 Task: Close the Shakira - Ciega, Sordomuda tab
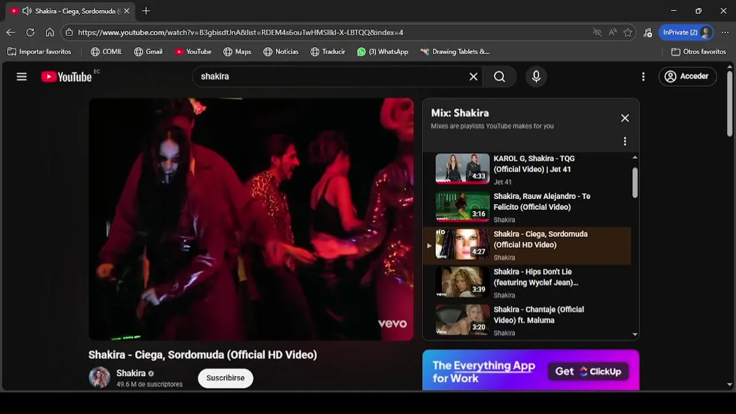click(x=126, y=11)
